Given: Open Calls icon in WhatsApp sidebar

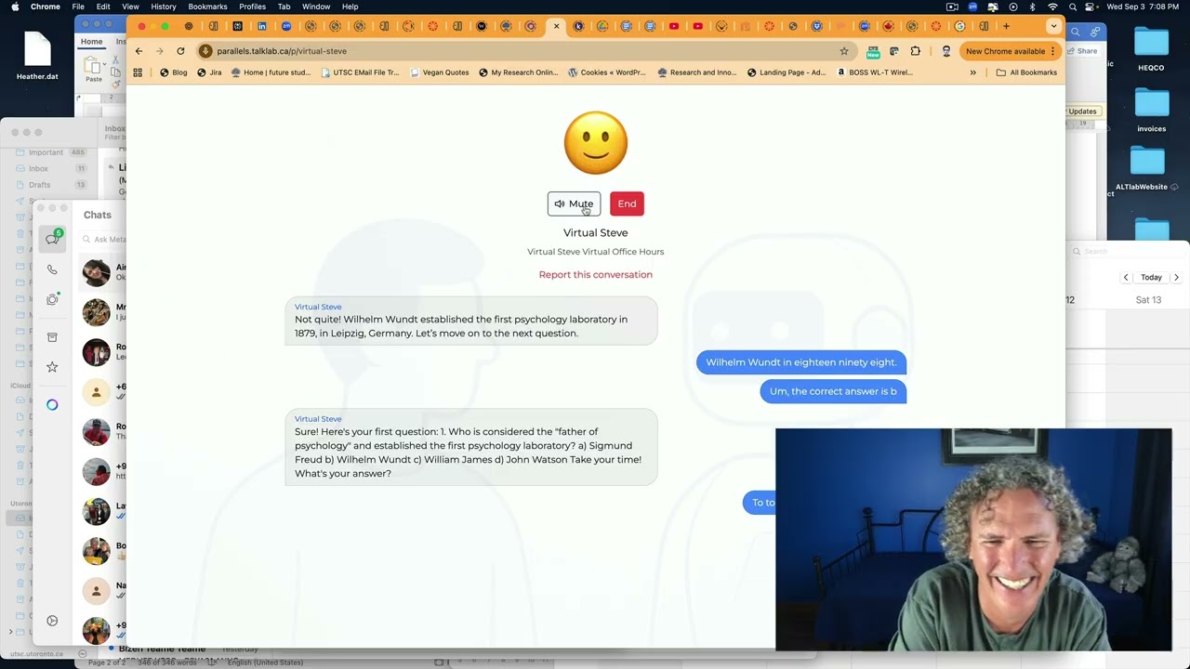Looking at the screenshot, I should pyautogui.click(x=52, y=269).
